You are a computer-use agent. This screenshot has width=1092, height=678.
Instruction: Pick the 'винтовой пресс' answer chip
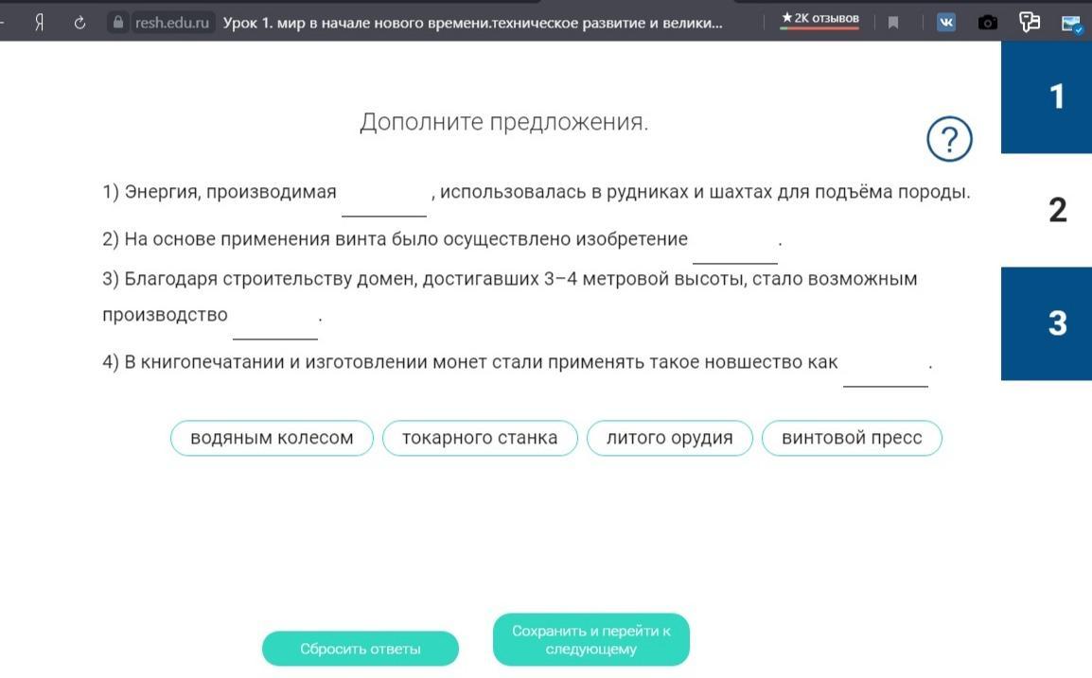[852, 438]
